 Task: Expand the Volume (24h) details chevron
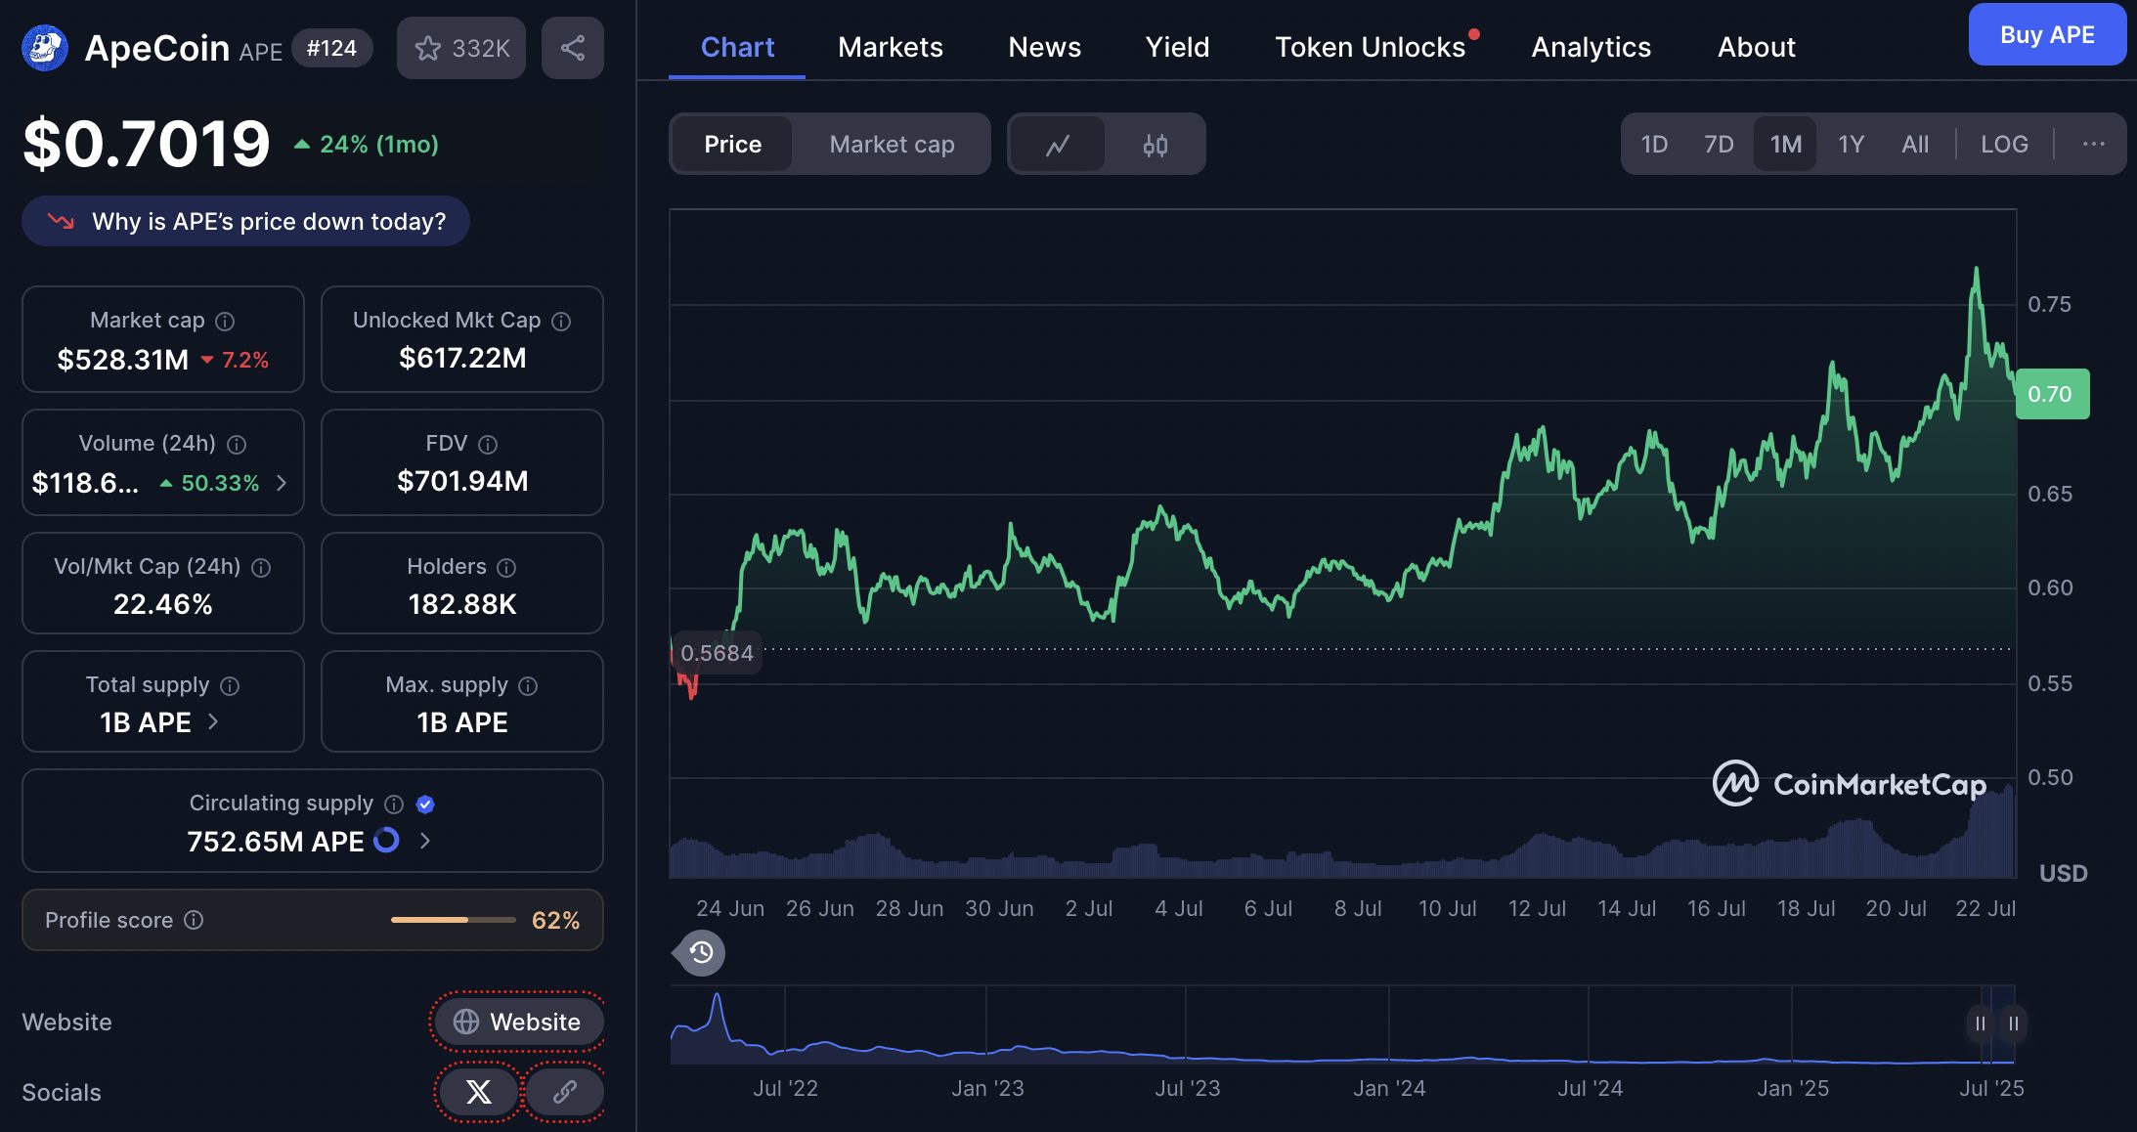pos(282,483)
